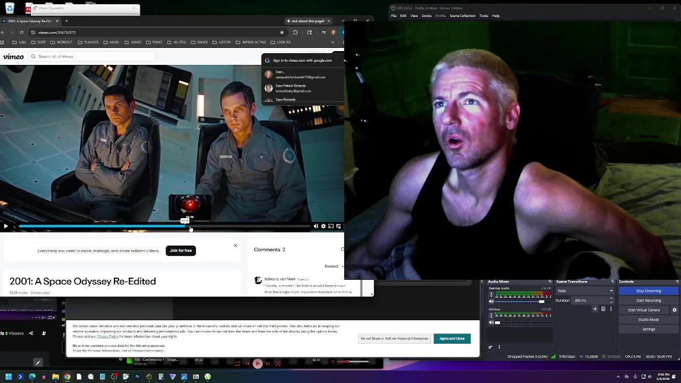Open Windows Start menu
Screen dimensions: 681x383
pyautogui.click(x=9, y=377)
